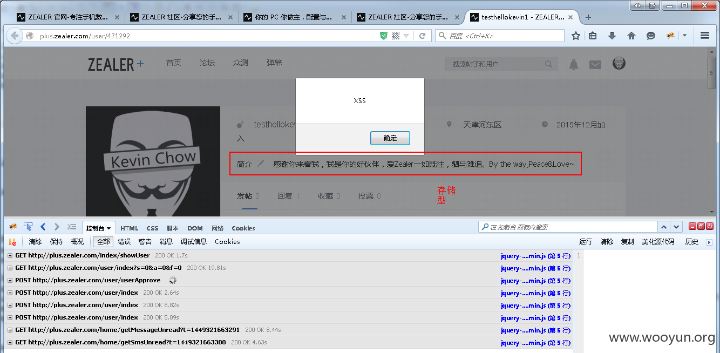Click the break on all errors icon
Screen dimensions: 720x353
[13, 242]
